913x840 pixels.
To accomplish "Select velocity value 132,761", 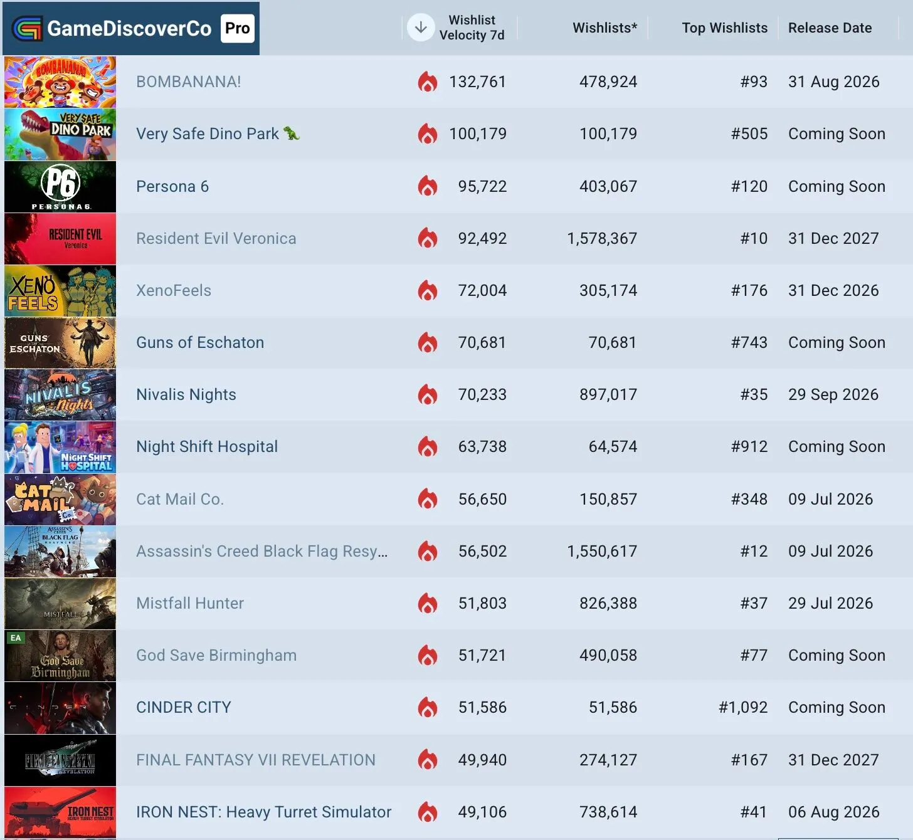I will [x=477, y=81].
